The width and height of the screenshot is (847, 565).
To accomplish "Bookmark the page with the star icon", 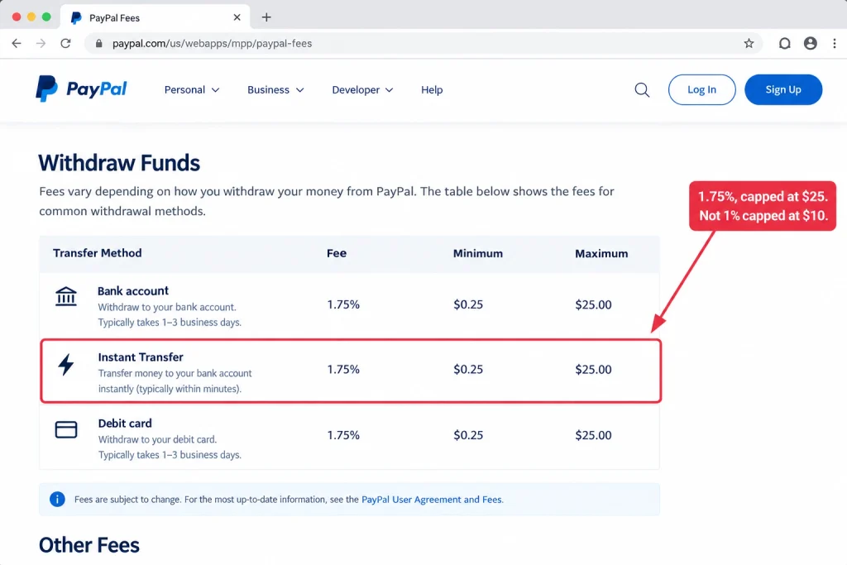I will 749,43.
